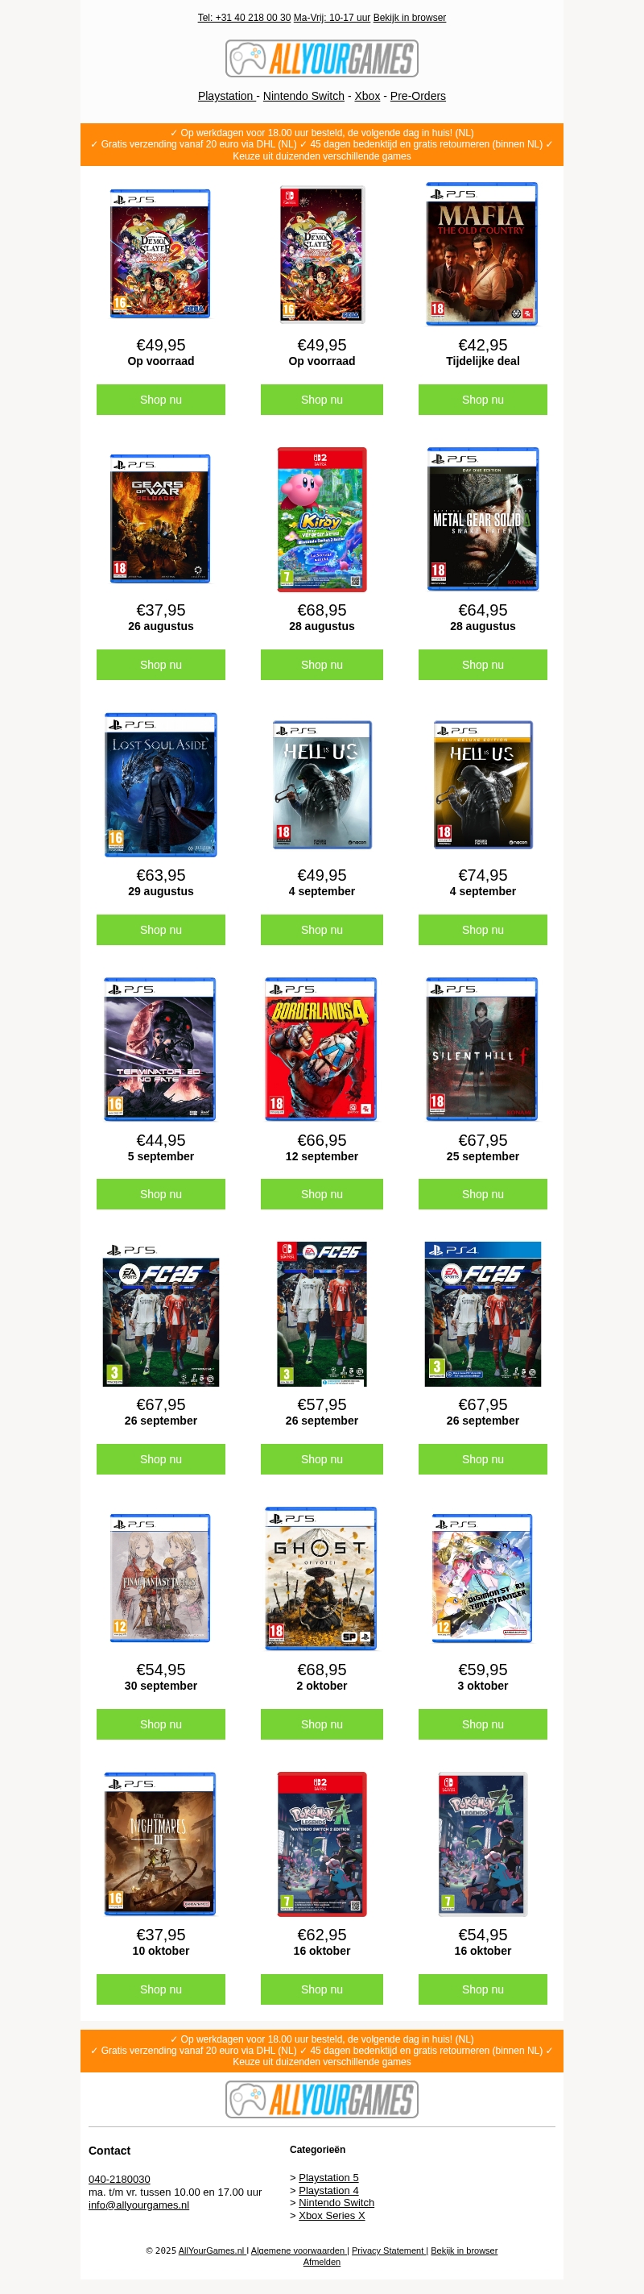Click the info@allyourgames.nl email link
The width and height of the screenshot is (644, 2294).
pyautogui.click(x=138, y=2205)
